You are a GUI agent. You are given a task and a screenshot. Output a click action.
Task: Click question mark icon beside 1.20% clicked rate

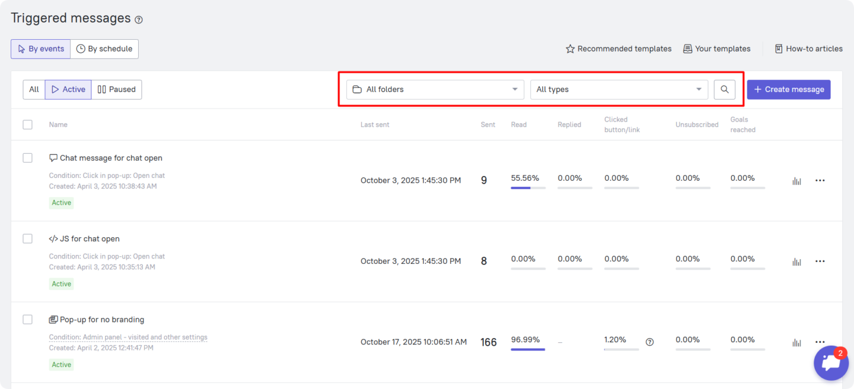click(649, 342)
